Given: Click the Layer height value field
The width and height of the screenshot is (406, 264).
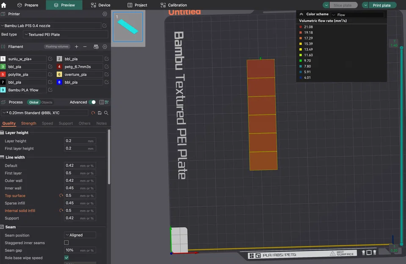Looking at the screenshot, I should [x=80, y=141].
